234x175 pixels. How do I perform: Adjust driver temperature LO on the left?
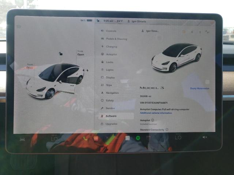[54, 139]
